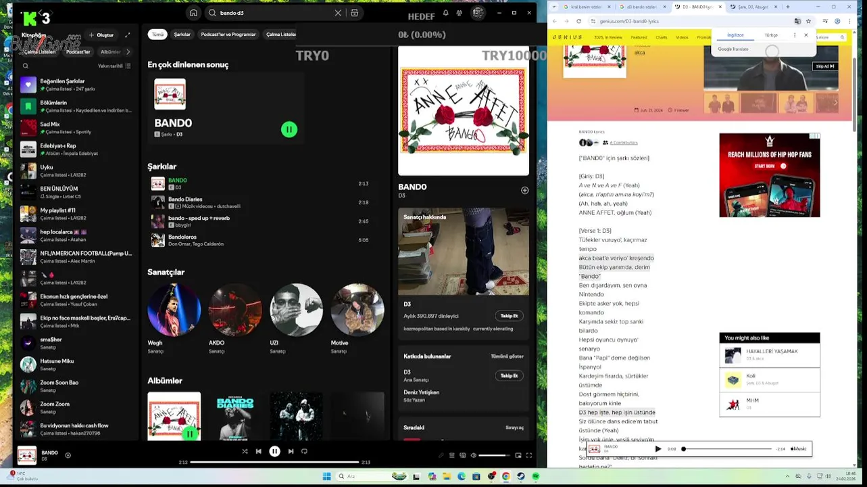Bookmark the page with star icon
The height and width of the screenshot is (487, 867).
(808, 21)
